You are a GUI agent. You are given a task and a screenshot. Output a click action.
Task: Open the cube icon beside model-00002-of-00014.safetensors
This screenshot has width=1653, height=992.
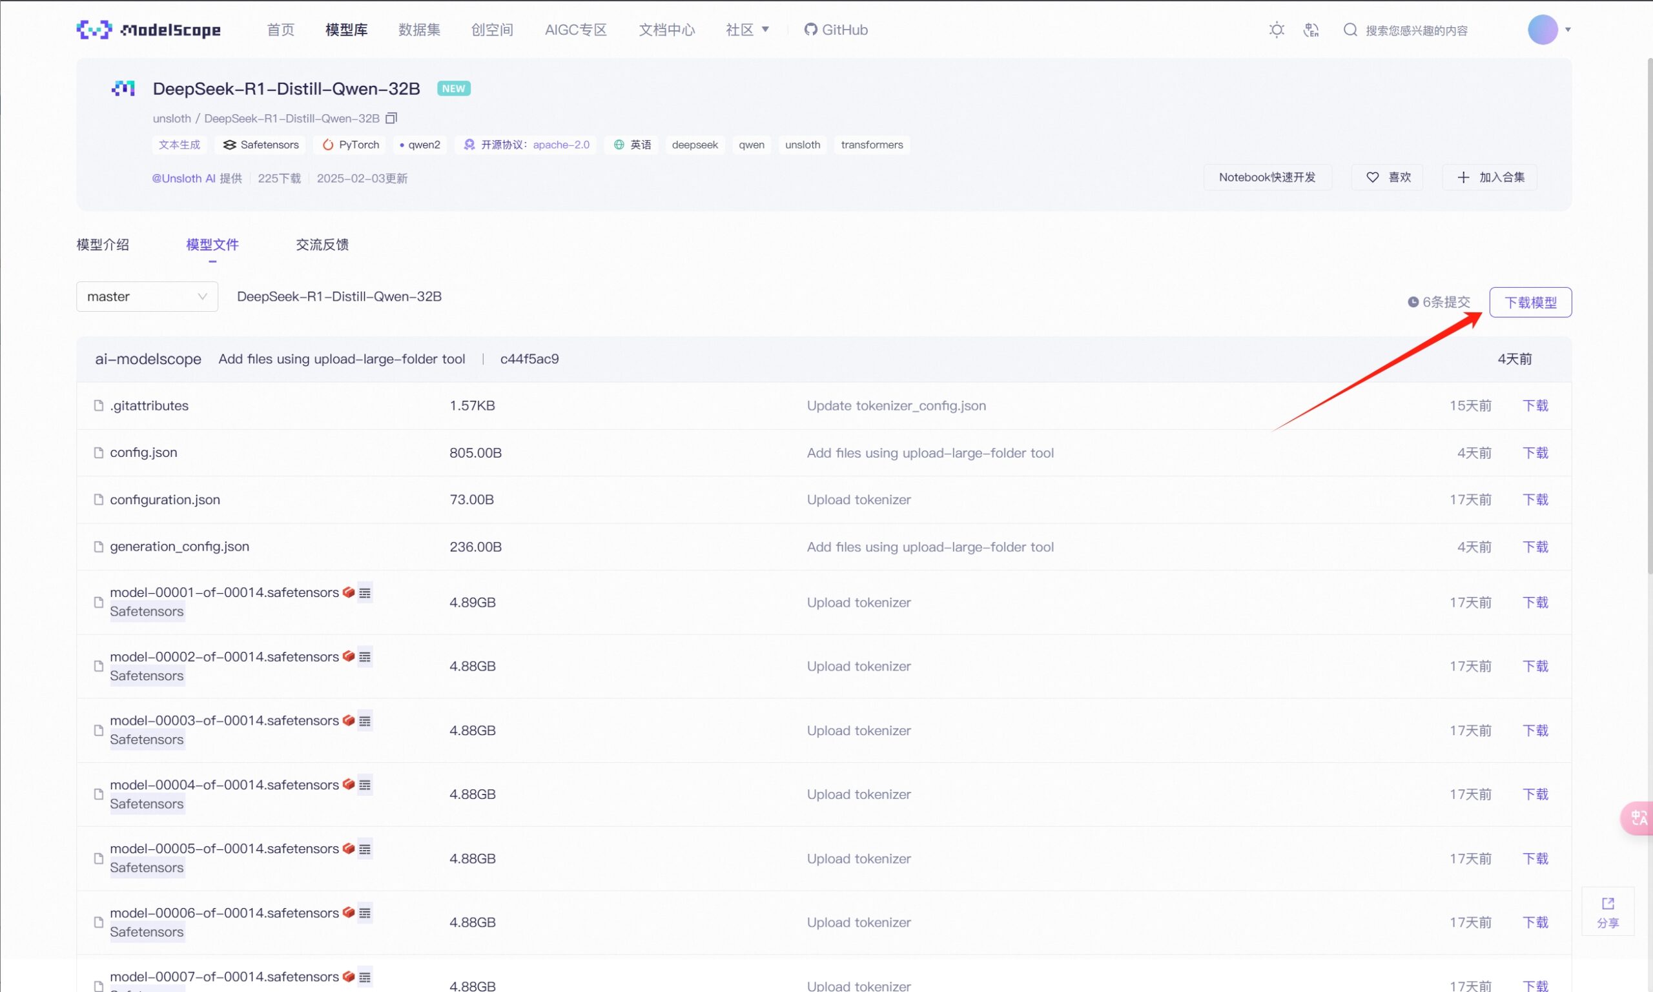pos(349,656)
